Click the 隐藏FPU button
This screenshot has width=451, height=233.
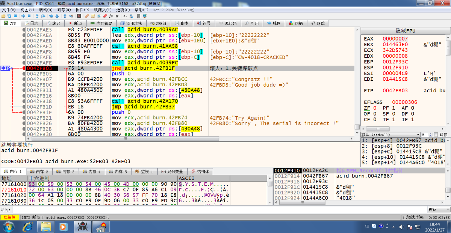click(406, 31)
